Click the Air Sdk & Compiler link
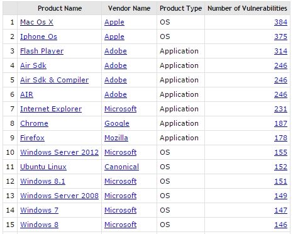 [54, 80]
